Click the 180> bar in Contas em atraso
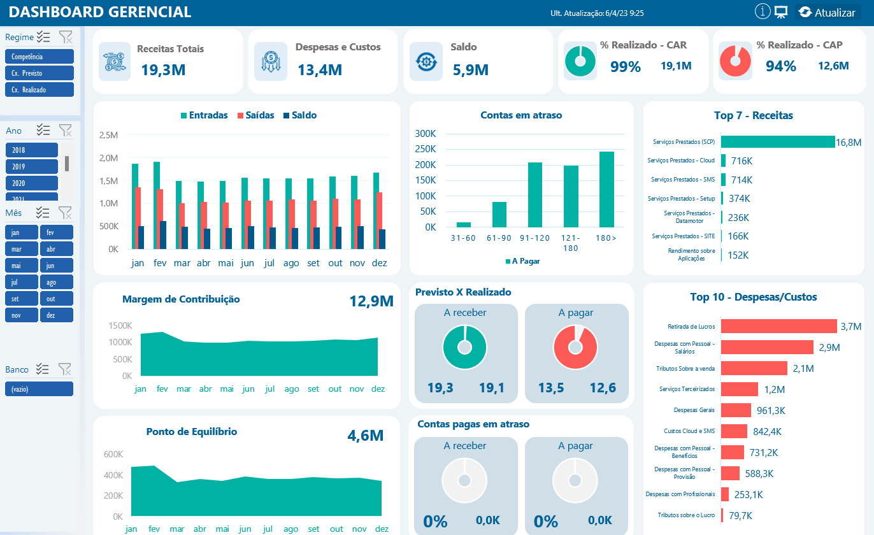 [606, 189]
